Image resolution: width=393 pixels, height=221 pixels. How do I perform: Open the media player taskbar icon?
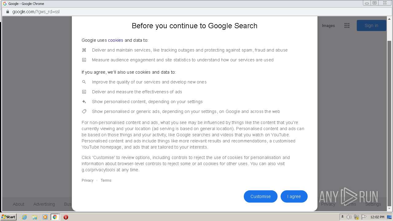(45, 217)
